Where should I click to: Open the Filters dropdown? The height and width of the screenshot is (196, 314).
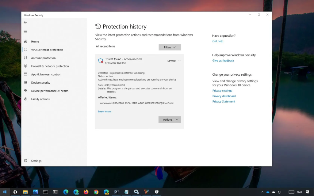tap(170, 47)
